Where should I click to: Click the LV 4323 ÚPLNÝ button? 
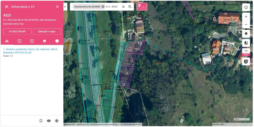(17, 31)
